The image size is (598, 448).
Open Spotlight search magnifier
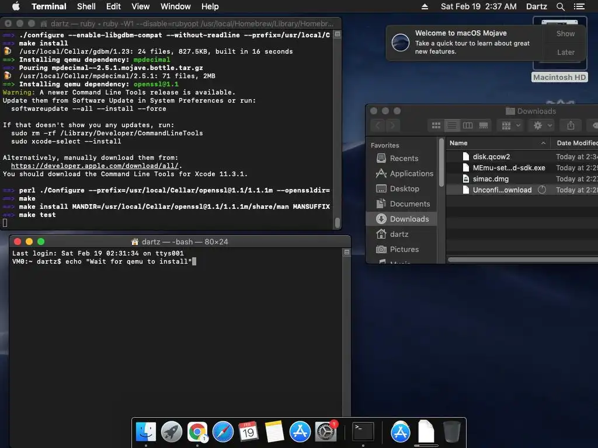click(x=560, y=6)
